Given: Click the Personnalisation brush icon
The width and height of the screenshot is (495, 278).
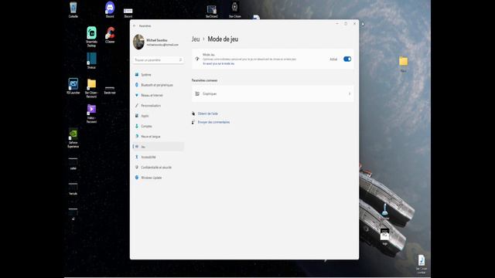Looking at the screenshot, I should tap(137, 106).
